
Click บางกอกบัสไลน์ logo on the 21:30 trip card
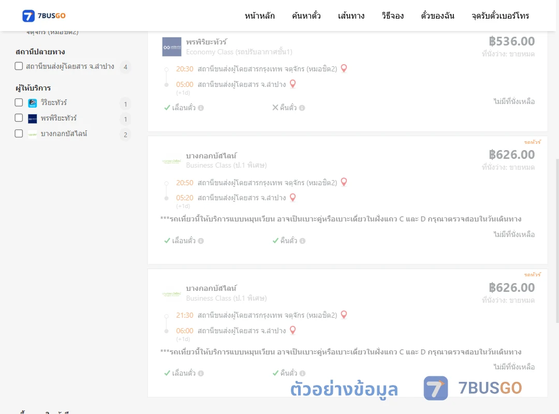tap(172, 294)
